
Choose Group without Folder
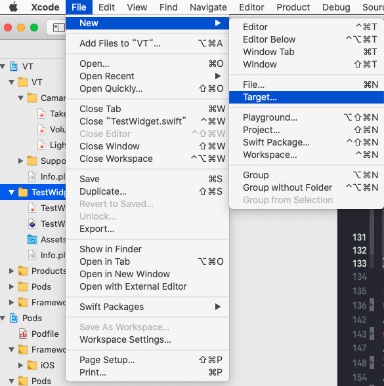pyautogui.click(x=307, y=187)
